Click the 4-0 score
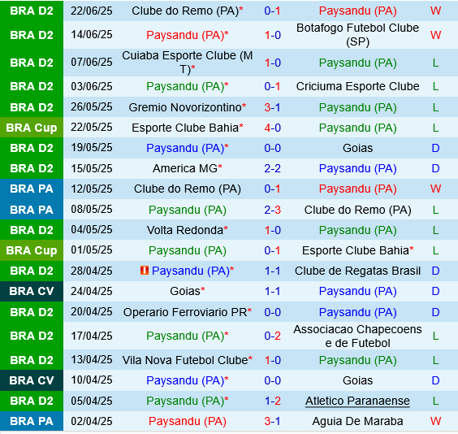This screenshot has height=434, width=458. (272, 128)
